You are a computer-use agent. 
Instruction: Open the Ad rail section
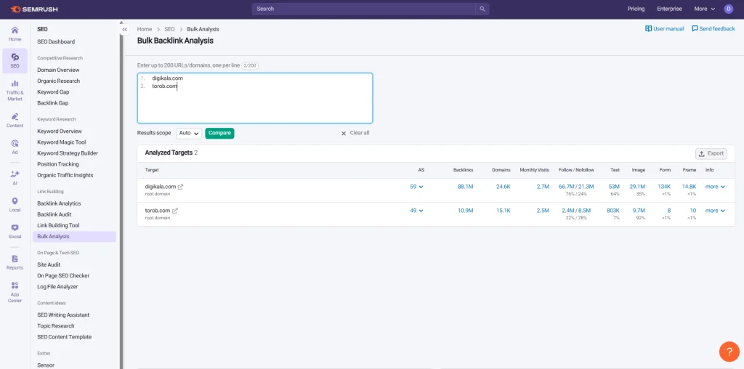(x=15, y=147)
